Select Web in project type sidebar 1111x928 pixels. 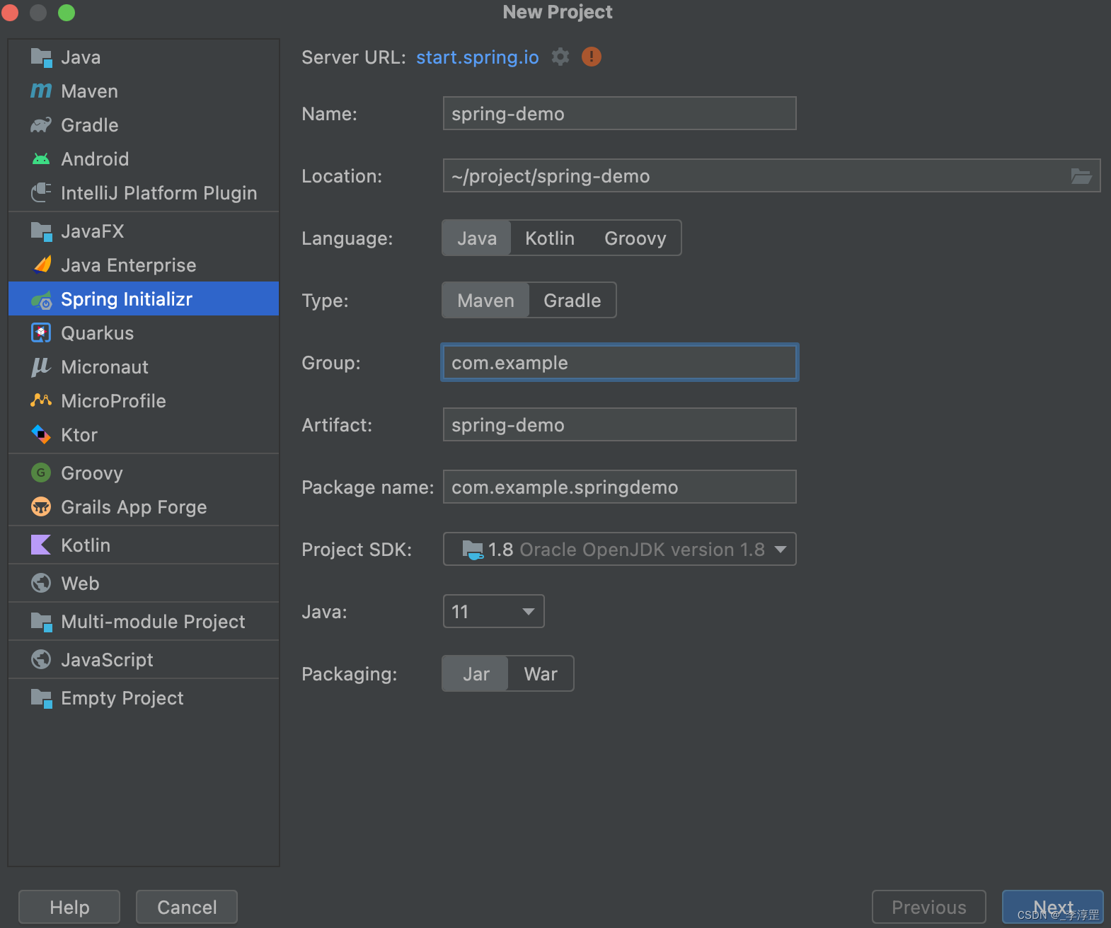click(144, 584)
